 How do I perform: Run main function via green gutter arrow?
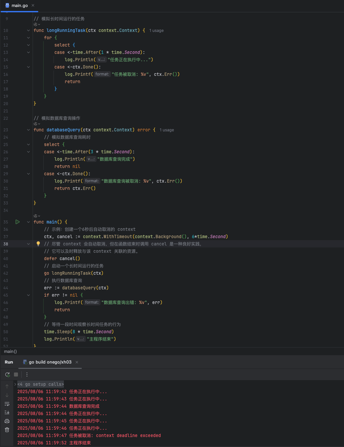coord(18,222)
